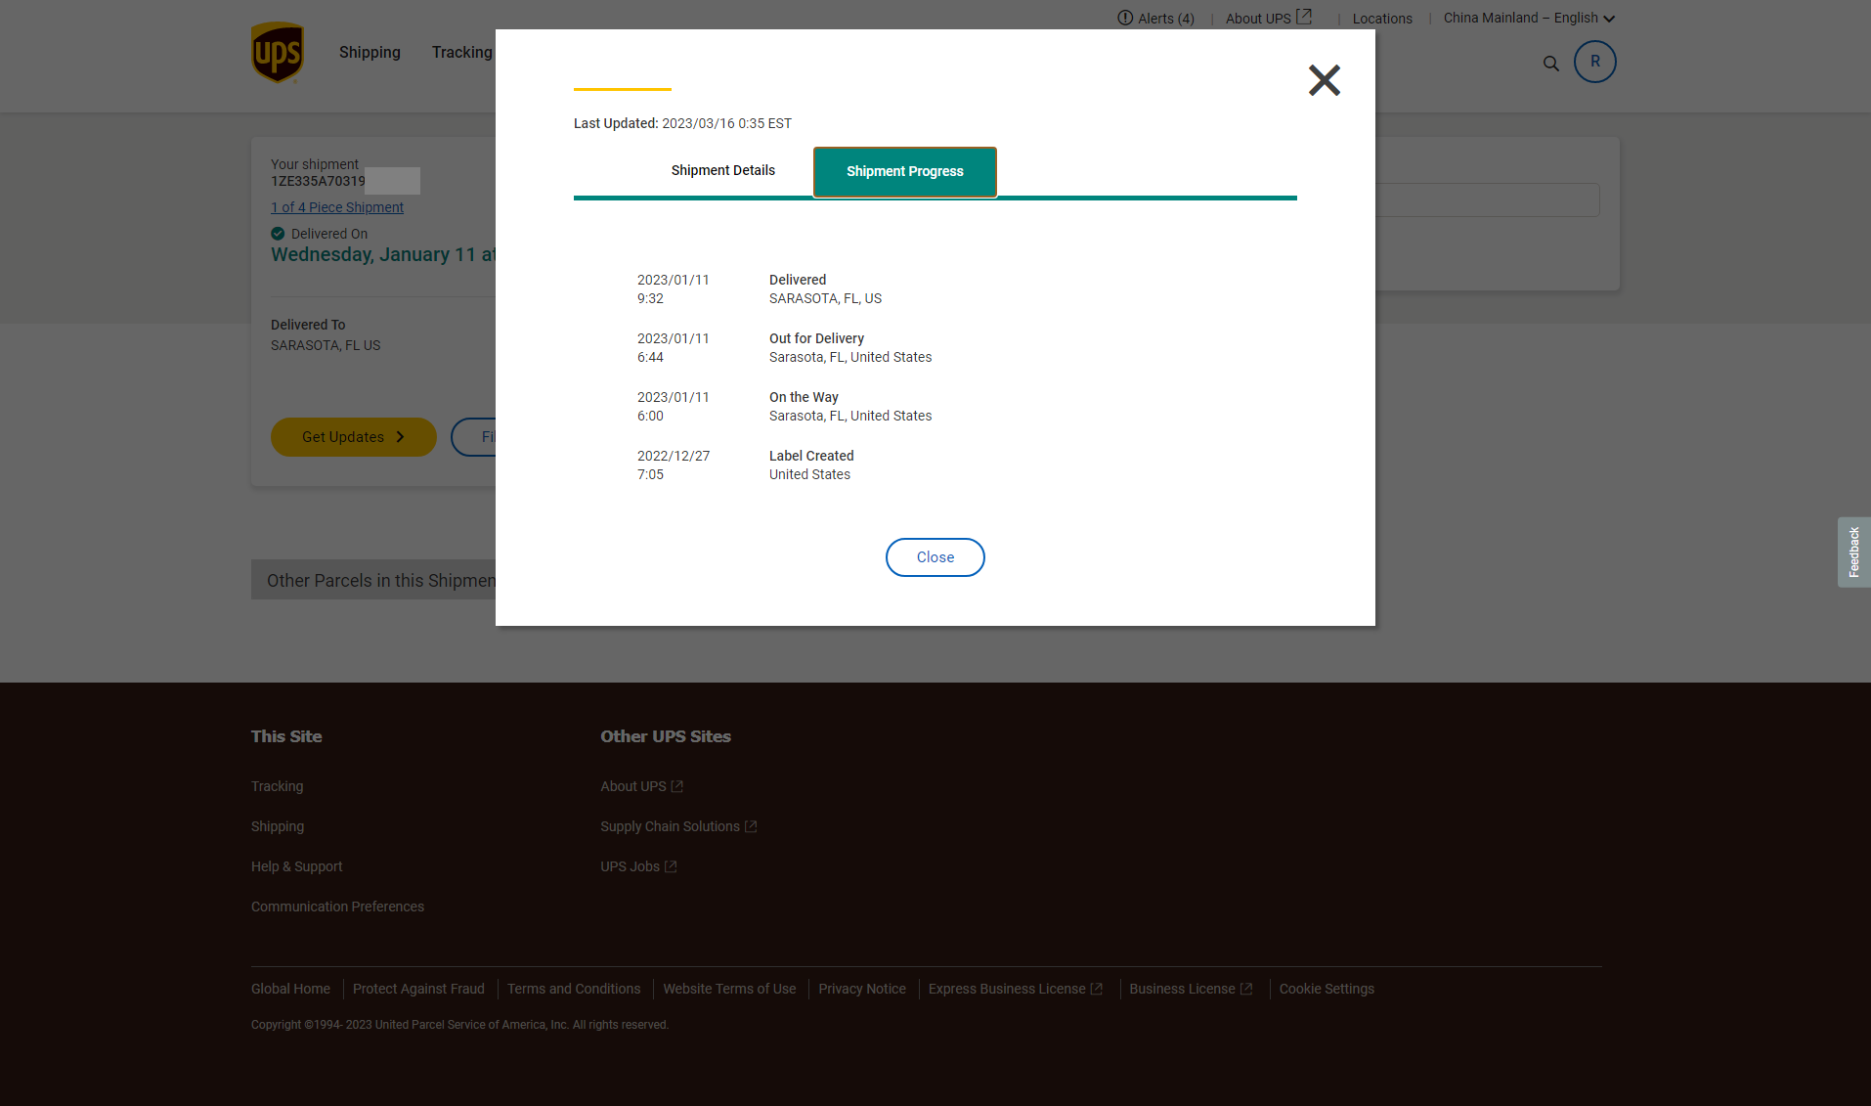Click the Close button in the dialog

935,557
